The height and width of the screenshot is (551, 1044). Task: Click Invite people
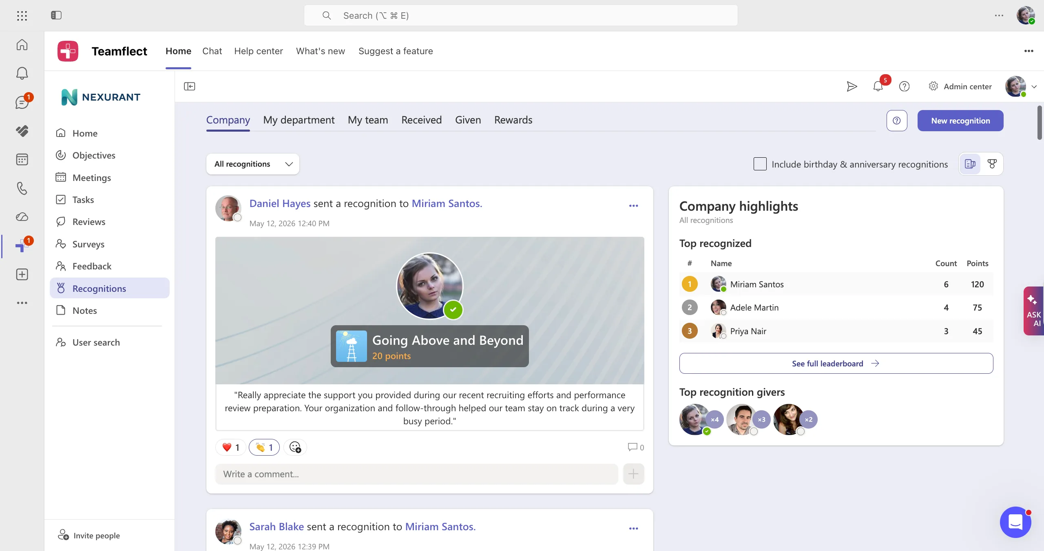click(89, 535)
